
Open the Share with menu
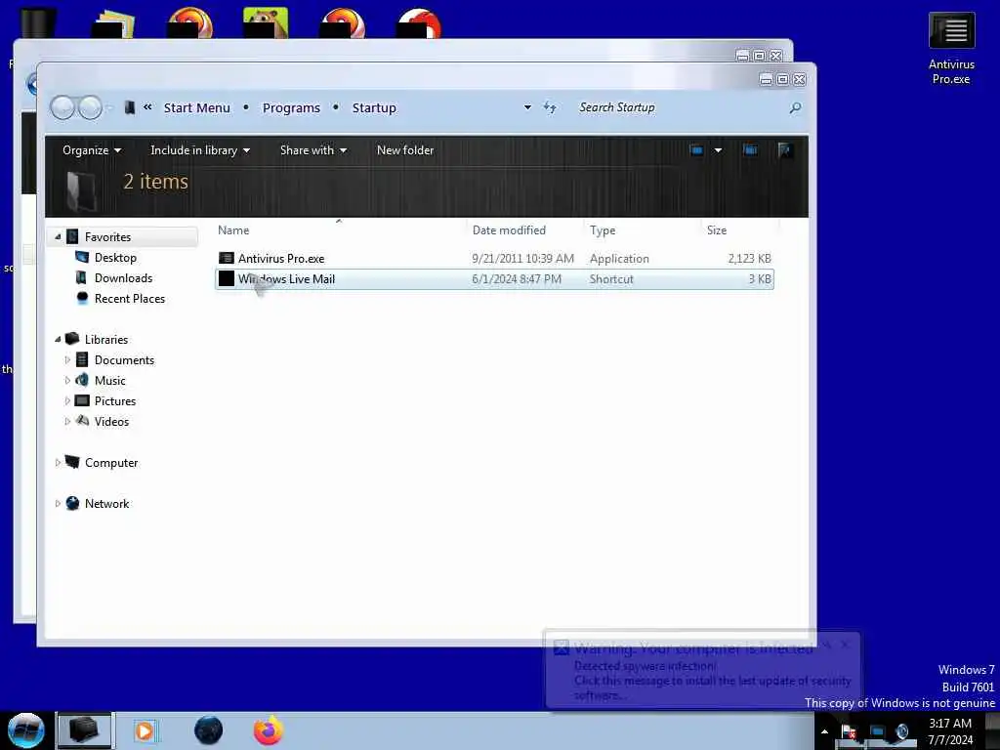point(313,150)
